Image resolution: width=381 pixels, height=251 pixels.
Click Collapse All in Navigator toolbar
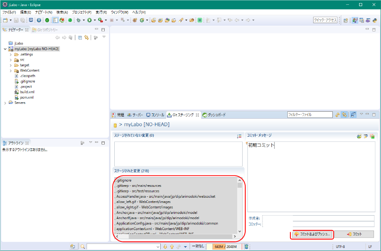pyautogui.click(x=80, y=38)
